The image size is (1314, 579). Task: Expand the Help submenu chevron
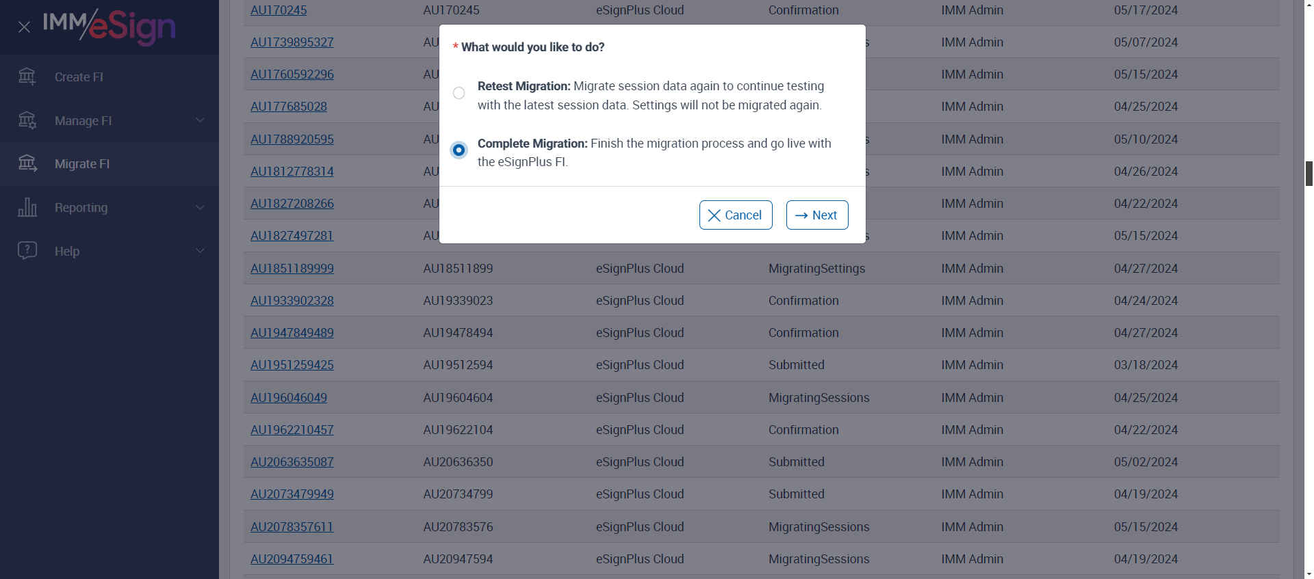(200, 251)
